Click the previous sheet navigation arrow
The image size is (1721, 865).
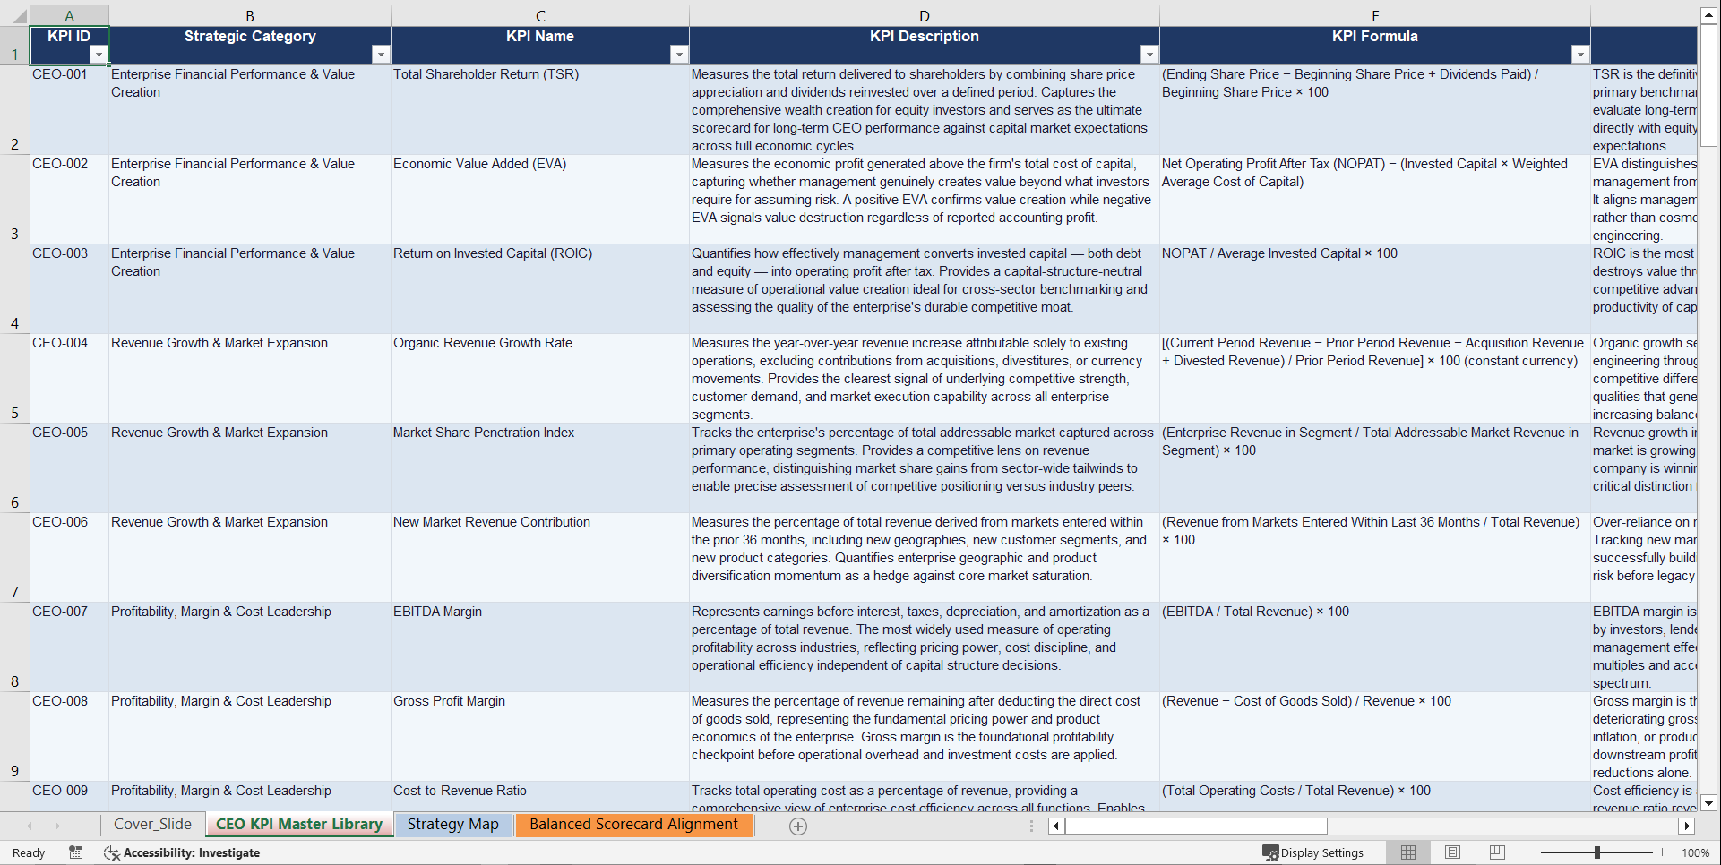(30, 826)
